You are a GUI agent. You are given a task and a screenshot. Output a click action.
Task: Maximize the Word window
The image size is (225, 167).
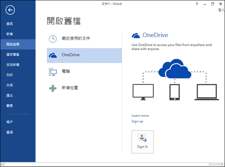click(x=213, y=4)
